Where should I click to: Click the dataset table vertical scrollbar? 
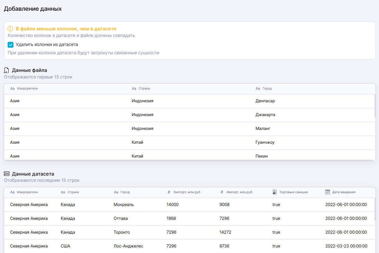click(x=375, y=209)
